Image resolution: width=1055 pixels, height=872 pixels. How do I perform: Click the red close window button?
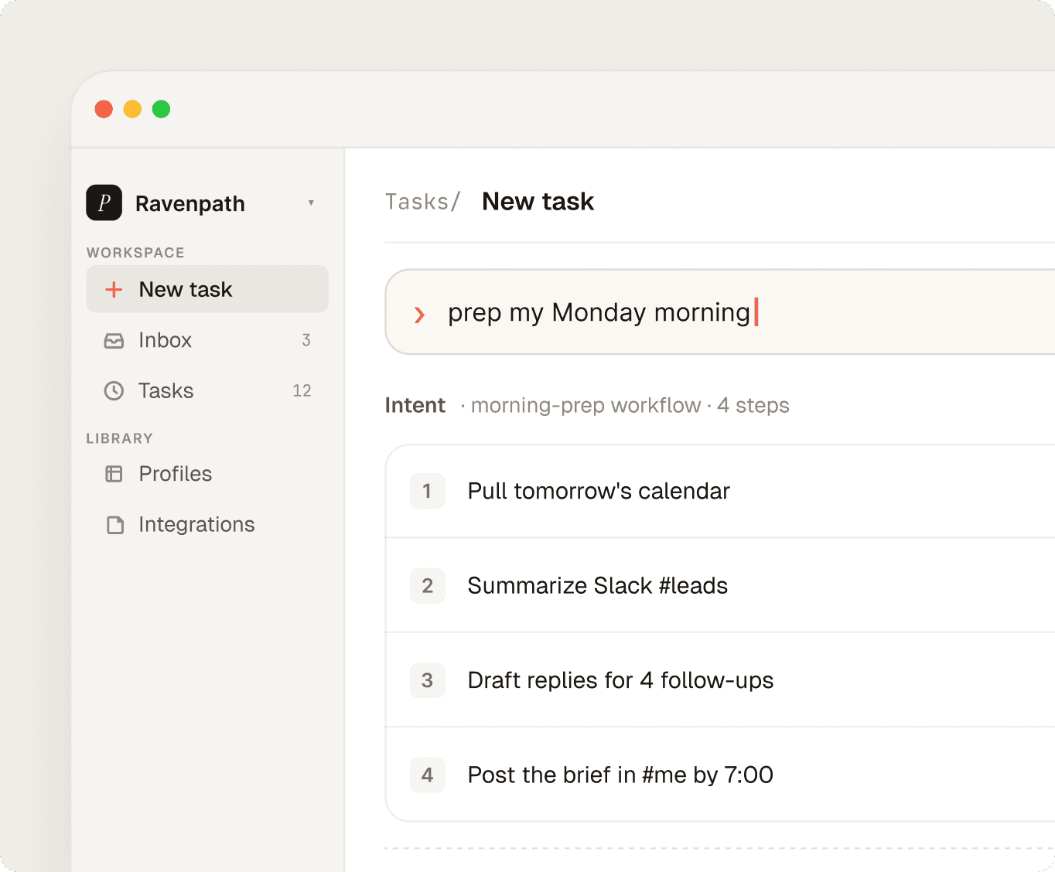coord(104,109)
